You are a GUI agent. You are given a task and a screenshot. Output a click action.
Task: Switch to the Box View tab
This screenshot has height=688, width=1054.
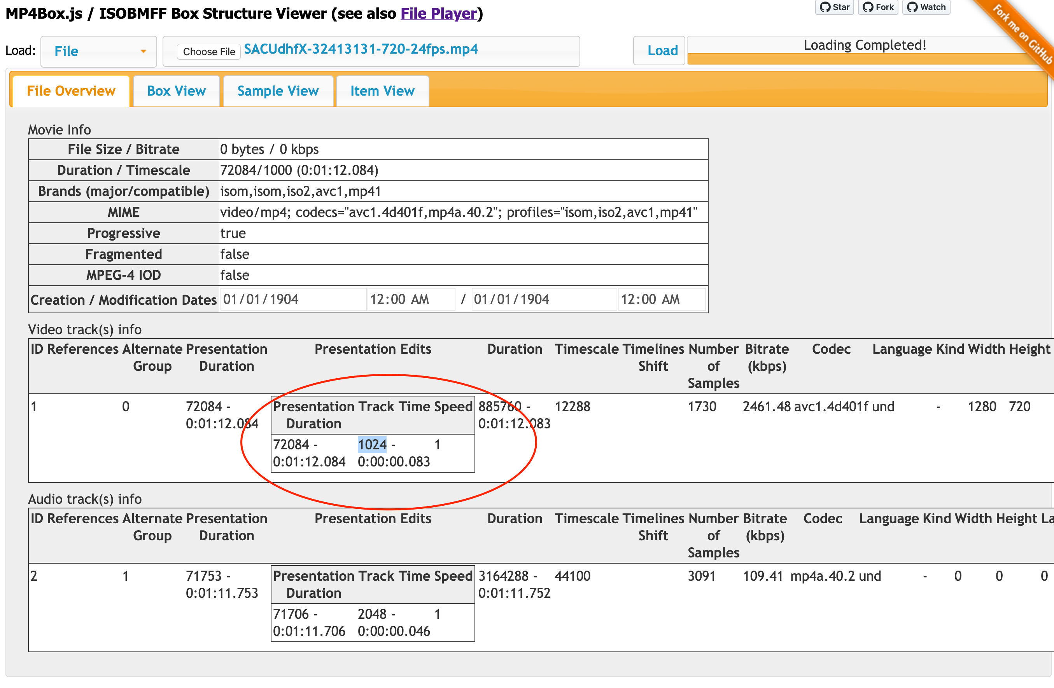(x=176, y=91)
